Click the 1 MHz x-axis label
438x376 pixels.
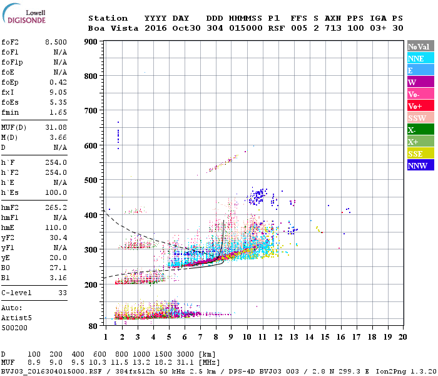click(x=106, y=337)
